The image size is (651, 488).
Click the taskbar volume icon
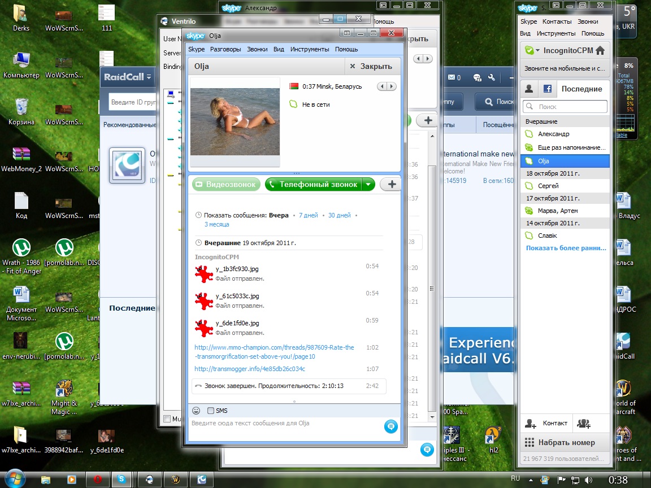(x=588, y=480)
